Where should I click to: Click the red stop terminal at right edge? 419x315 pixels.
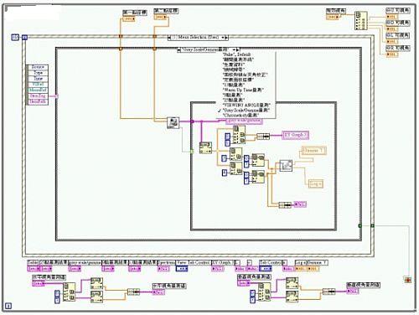407,280
